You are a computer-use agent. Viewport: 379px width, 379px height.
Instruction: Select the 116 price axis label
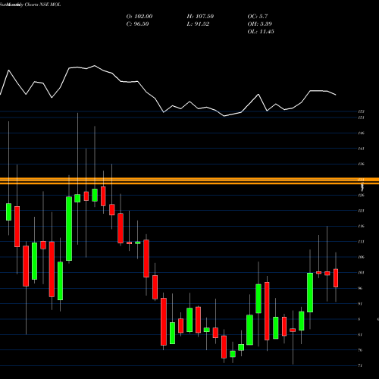click(x=361, y=226)
